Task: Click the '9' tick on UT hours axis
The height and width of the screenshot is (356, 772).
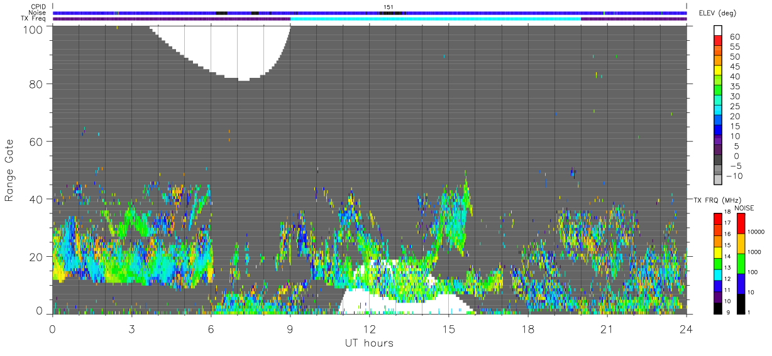Action: click(290, 329)
